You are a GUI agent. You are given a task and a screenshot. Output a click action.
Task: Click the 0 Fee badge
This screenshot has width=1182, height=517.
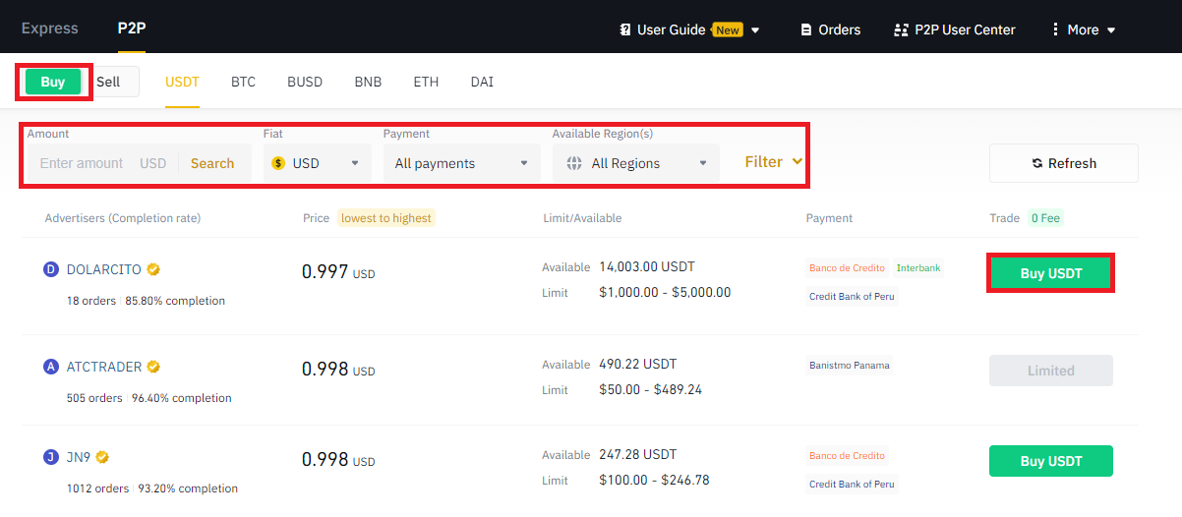pos(1045,218)
